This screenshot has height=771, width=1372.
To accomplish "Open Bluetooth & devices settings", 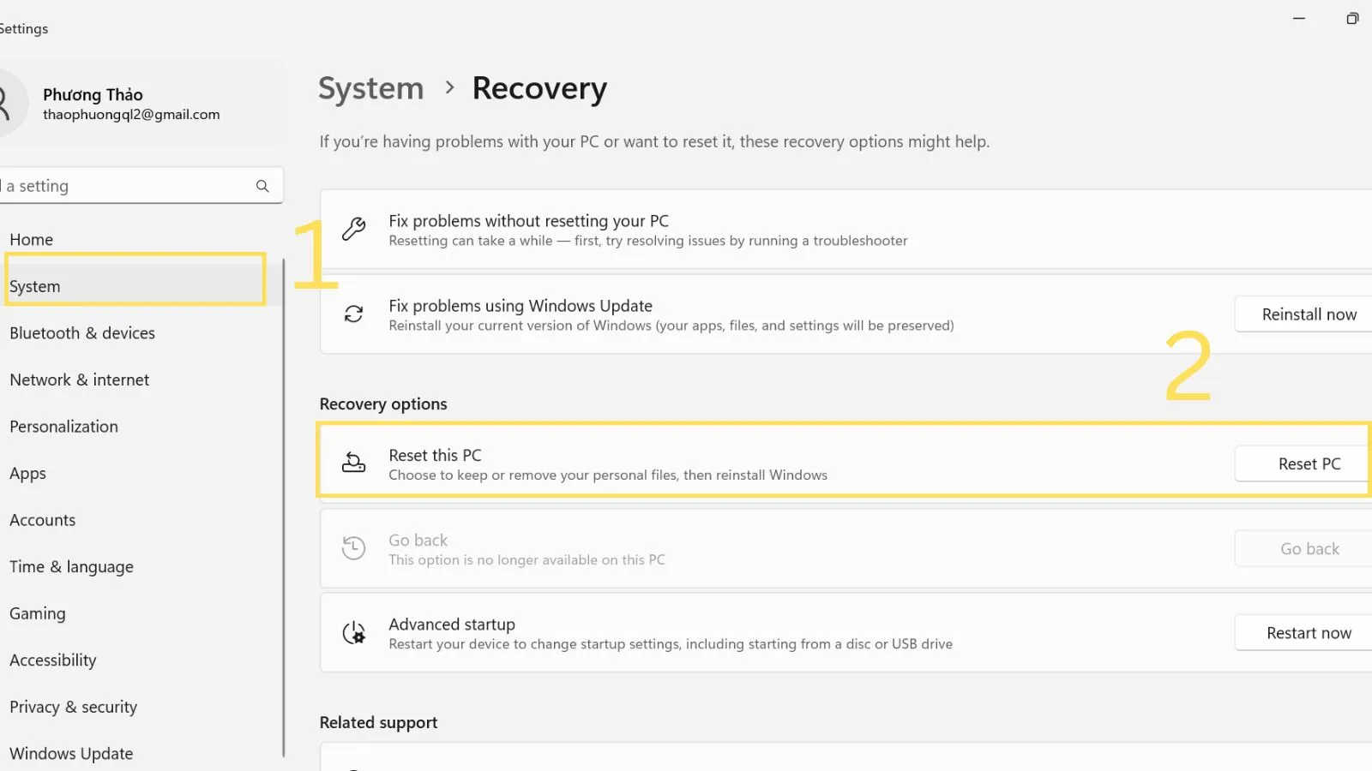I will coord(82,333).
